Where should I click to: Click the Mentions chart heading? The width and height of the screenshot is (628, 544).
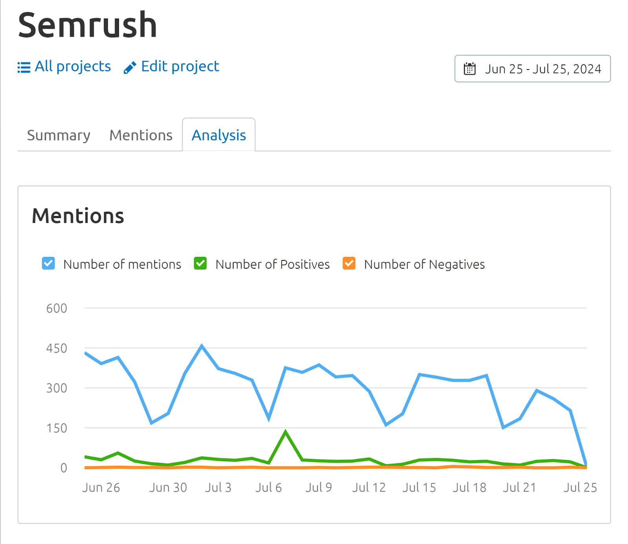[x=78, y=216]
